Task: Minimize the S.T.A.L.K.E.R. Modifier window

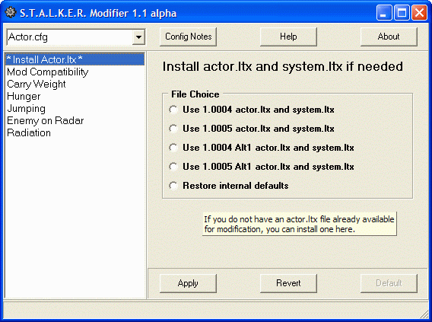Action: [x=384, y=13]
